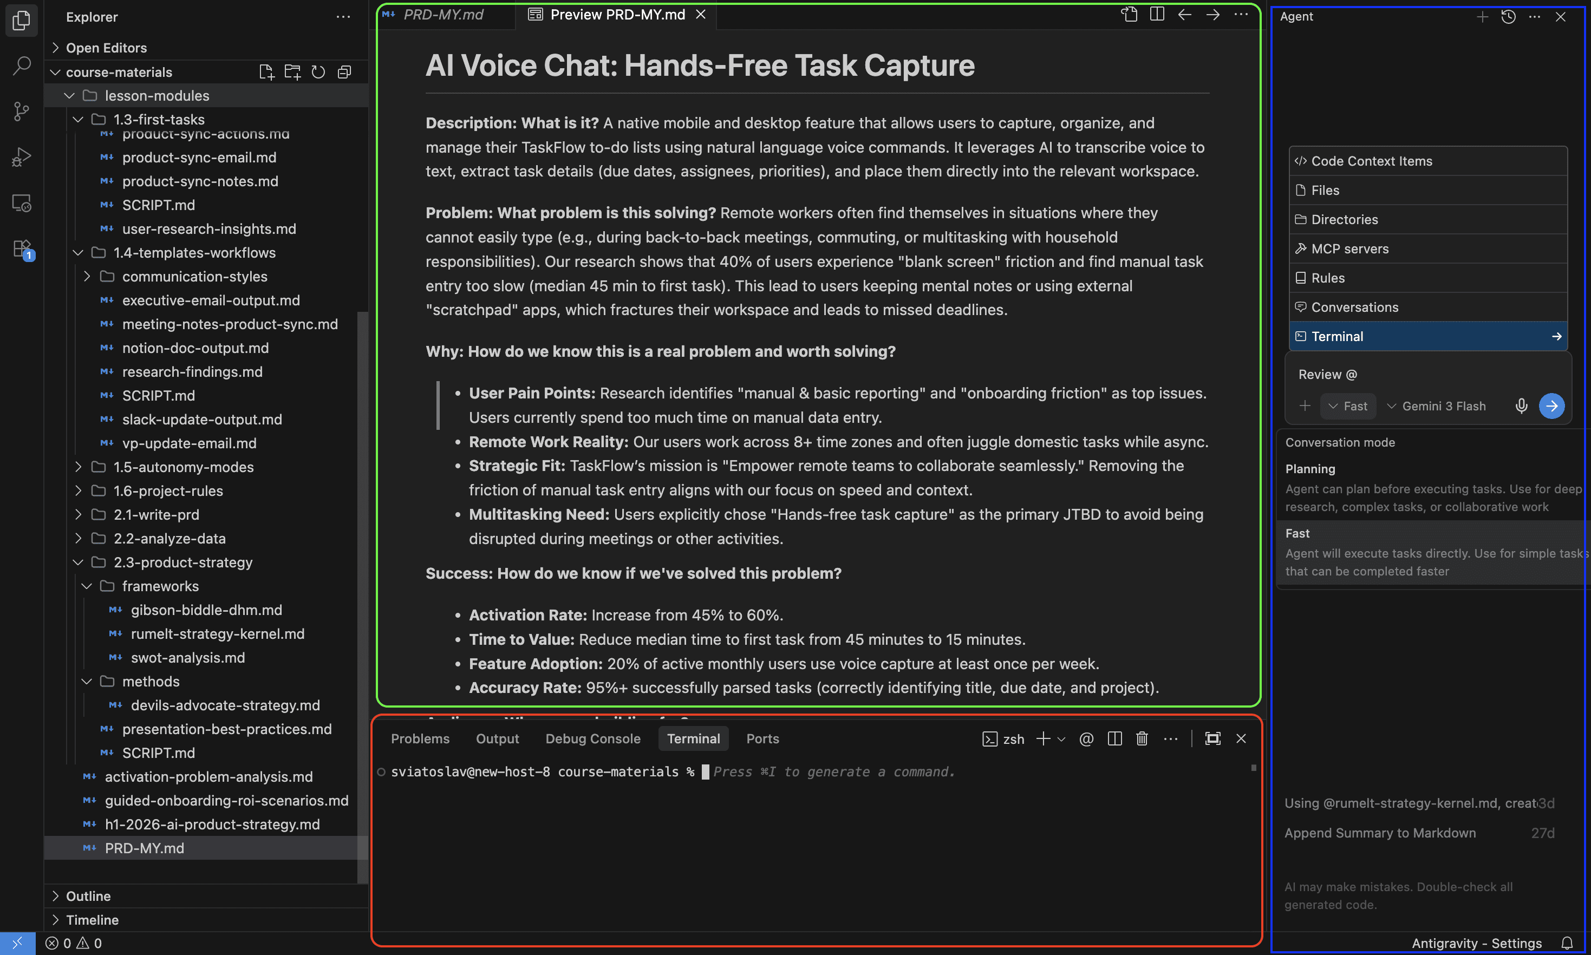This screenshot has height=955, width=1591.
Task: Open Source Control view
Action: (21, 110)
